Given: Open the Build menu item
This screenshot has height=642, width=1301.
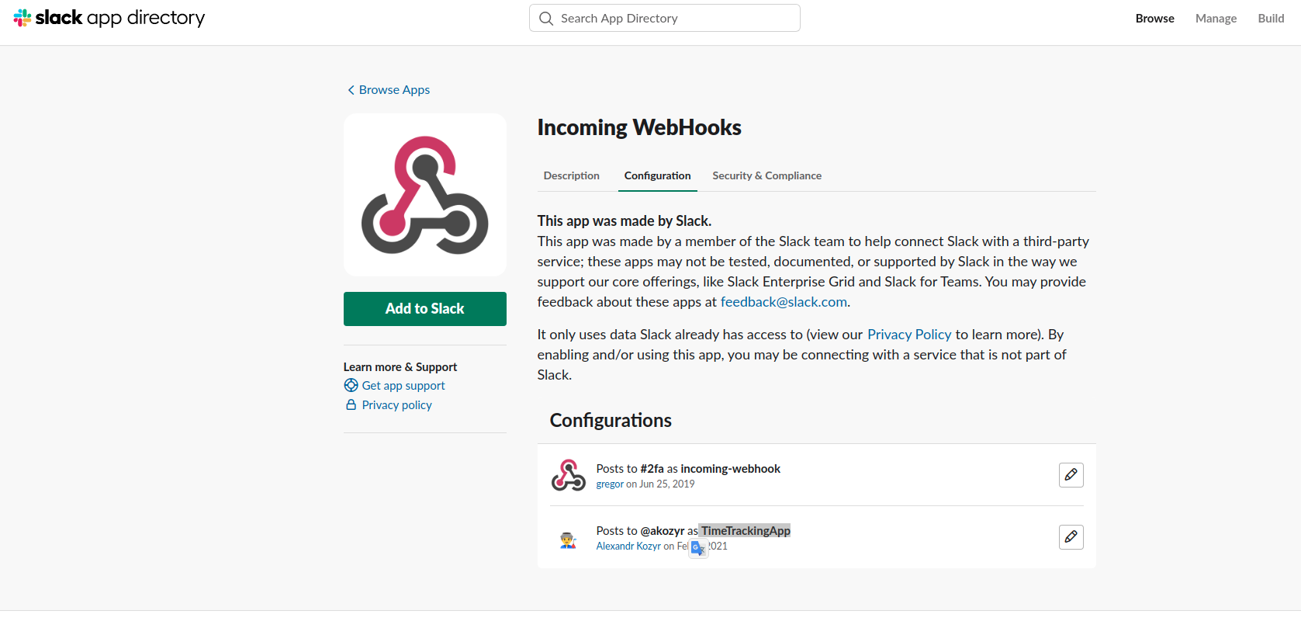Looking at the screenshot, I should [x=1271, y=19].
